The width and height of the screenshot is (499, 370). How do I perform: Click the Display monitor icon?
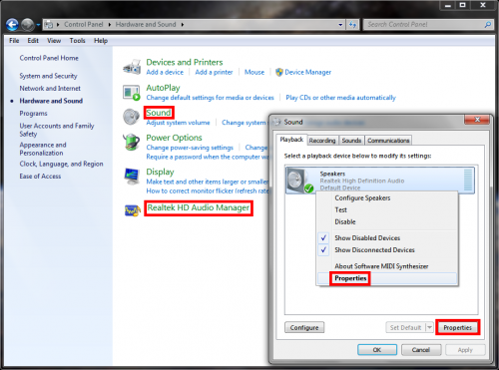tap(132, 177)
